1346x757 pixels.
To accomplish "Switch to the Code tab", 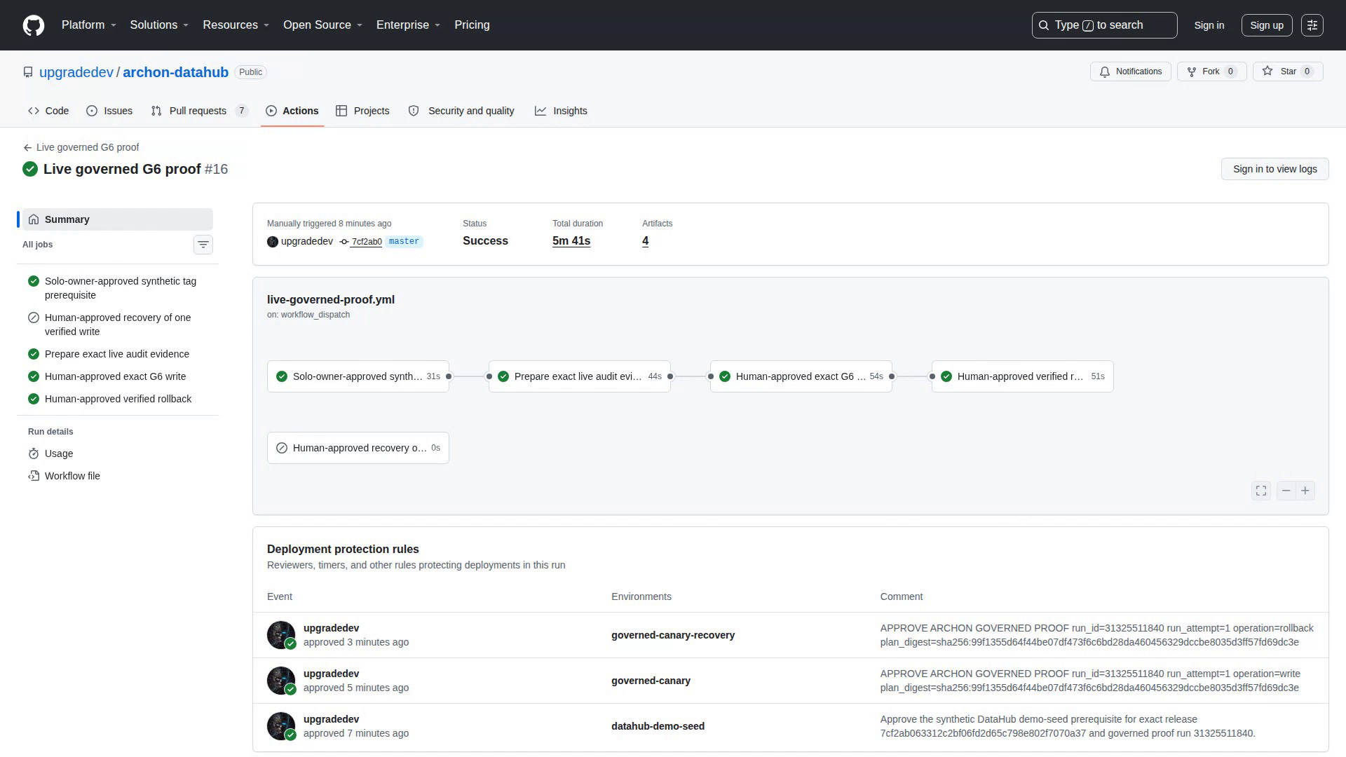I will pos(48,111).
